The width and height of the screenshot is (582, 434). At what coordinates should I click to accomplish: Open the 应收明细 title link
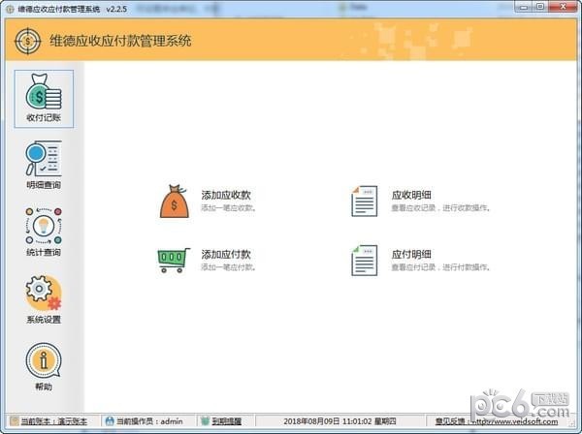click(x=411, y=195)
